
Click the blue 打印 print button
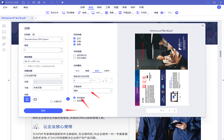click(43, 111)
